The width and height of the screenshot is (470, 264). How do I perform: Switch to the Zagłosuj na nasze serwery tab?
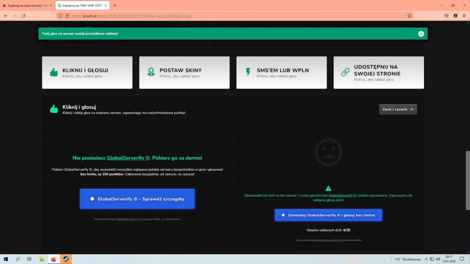point(26,5)
